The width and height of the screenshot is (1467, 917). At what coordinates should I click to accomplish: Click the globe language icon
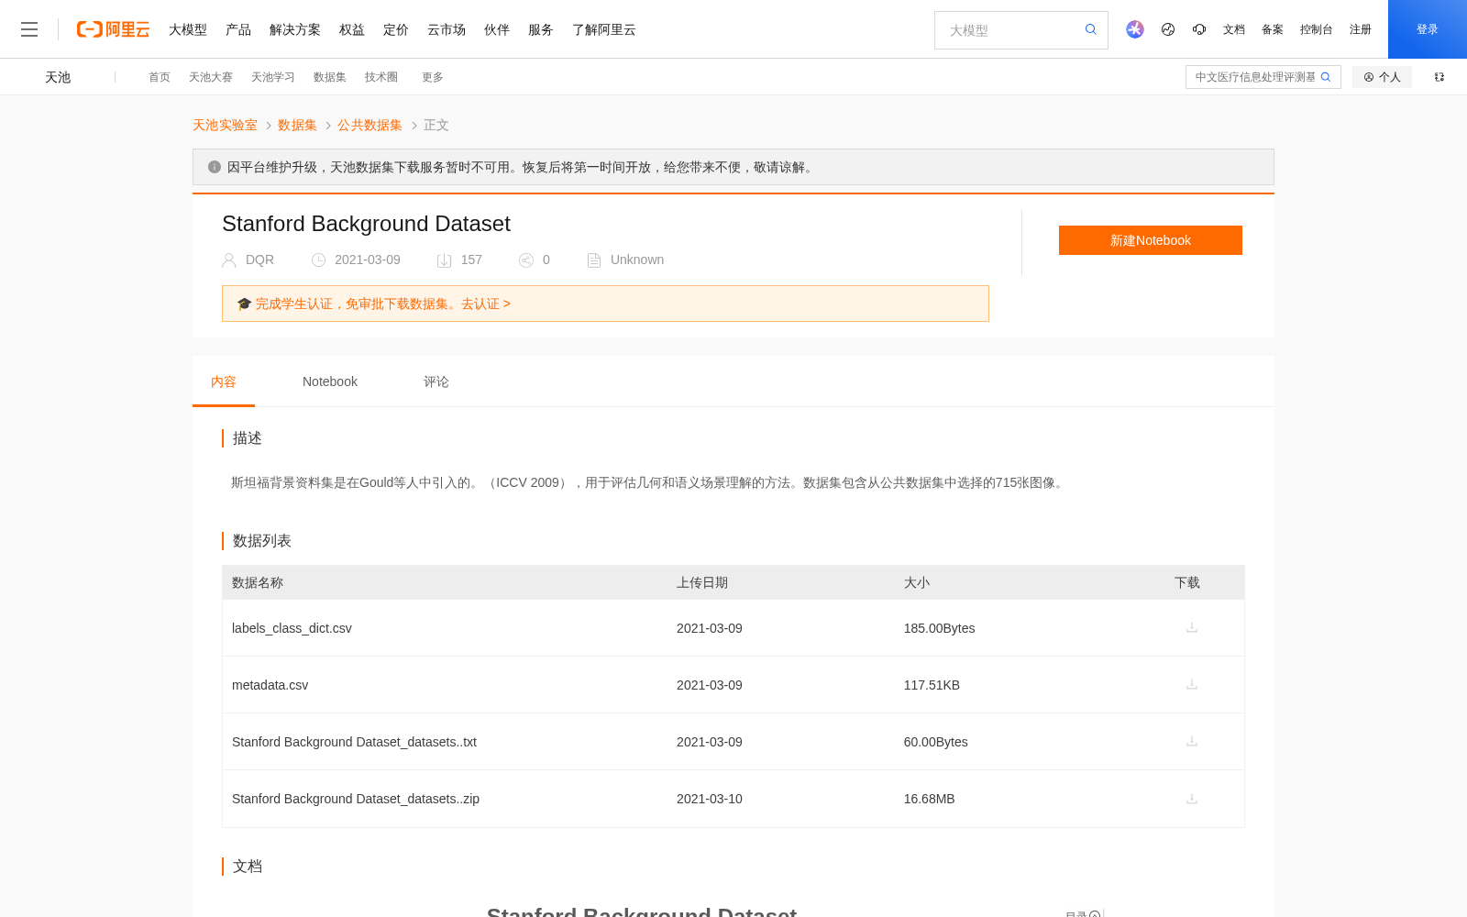click(1168, 29)
